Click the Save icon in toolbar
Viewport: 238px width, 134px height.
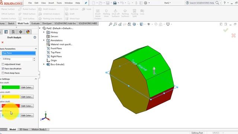(x=107, y=3)
